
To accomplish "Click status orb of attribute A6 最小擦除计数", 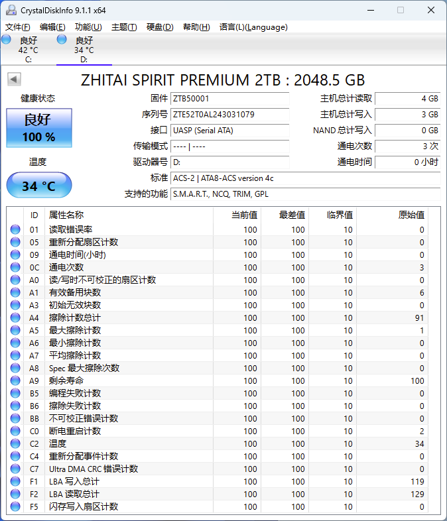I will [x=15, y=343].
